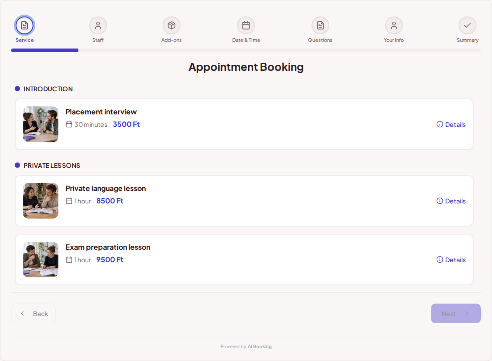Click the 3500 Ft price
492x361 pixels.
(x=126, y=124)
